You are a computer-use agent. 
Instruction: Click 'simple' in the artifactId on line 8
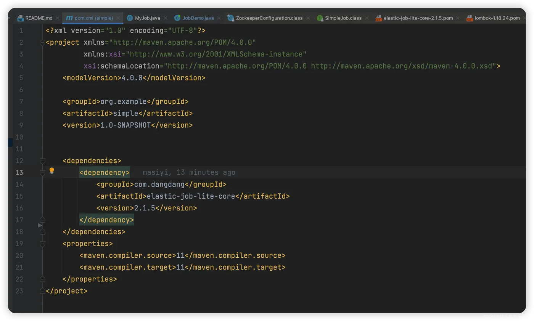126,114
